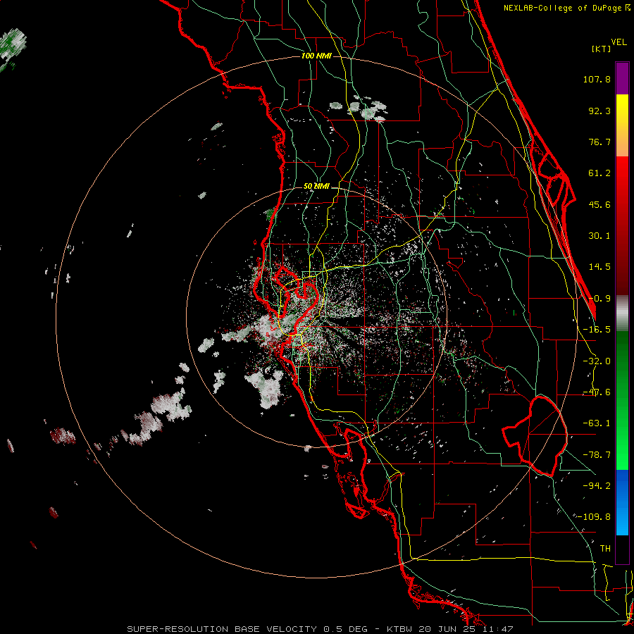Click the SUPER-RESOLUTION BASE VELOCITY caption
634x634 pixels.
coord(320,629)
